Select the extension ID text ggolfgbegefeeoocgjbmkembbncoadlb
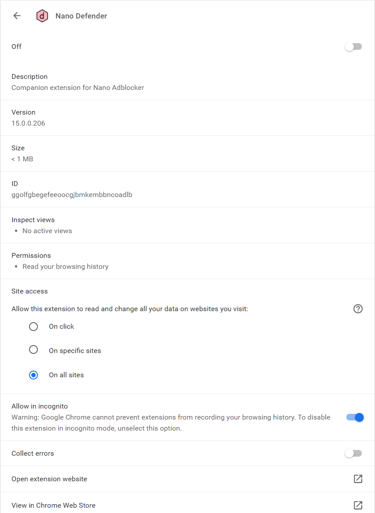 72,194
